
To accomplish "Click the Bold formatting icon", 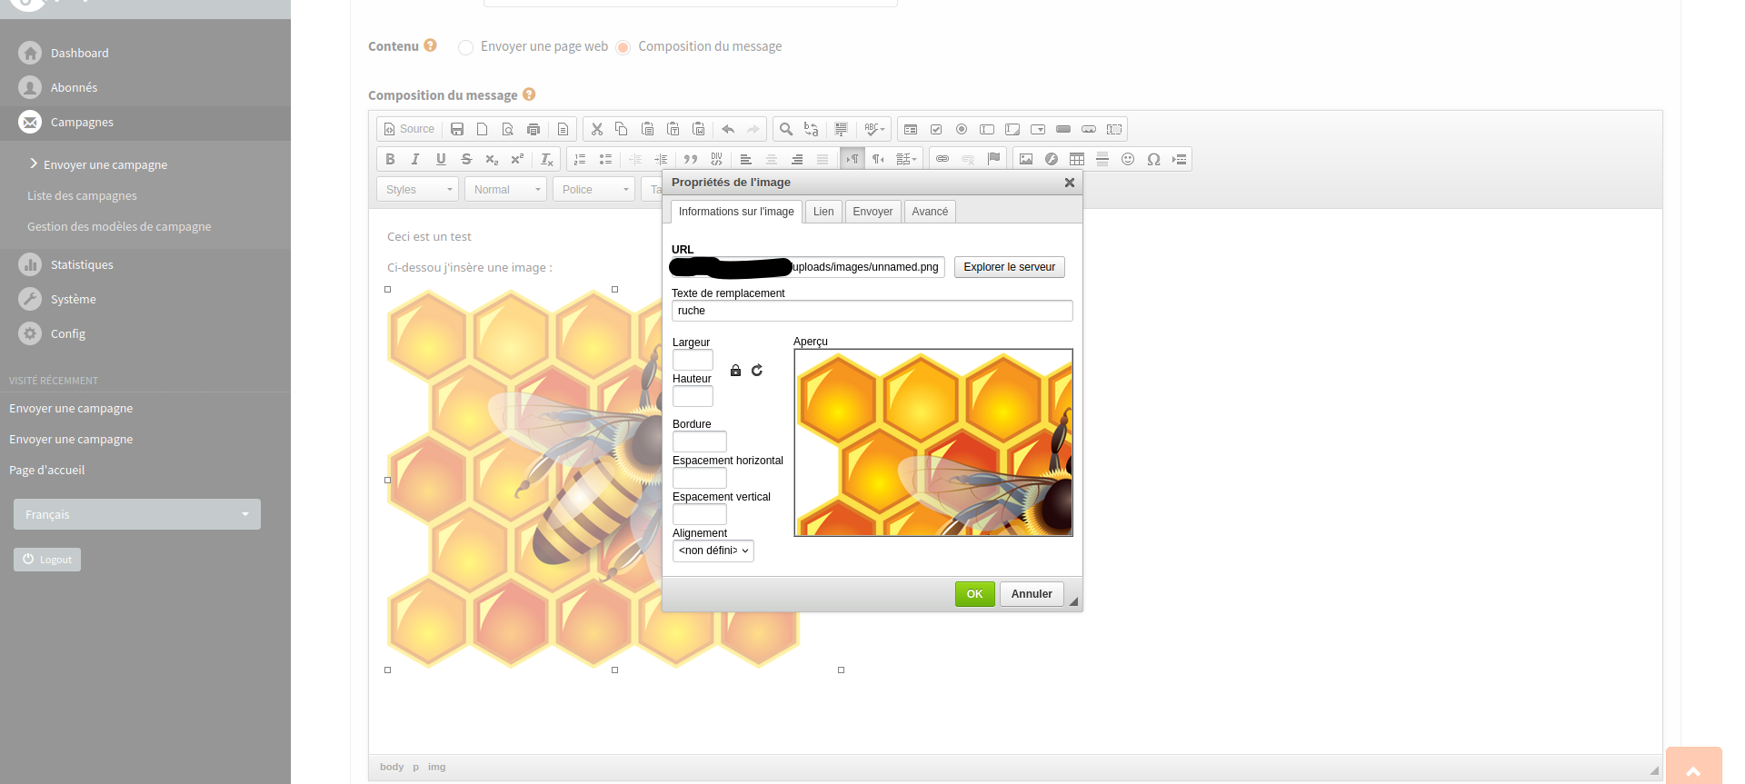I will (x=390, y=159).
